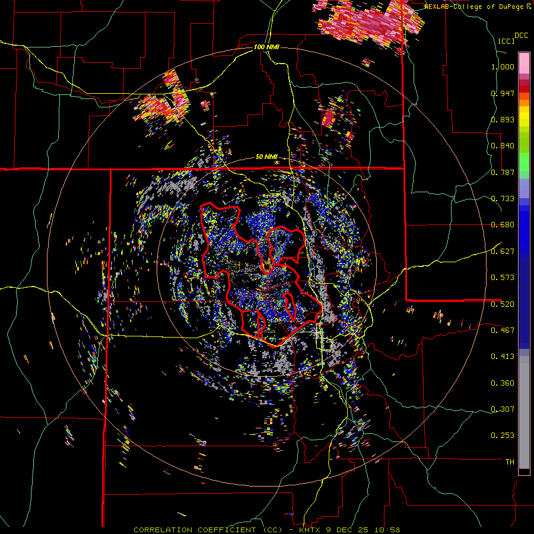Click the gray lower segment of colorbar

[x=524, y=412]
